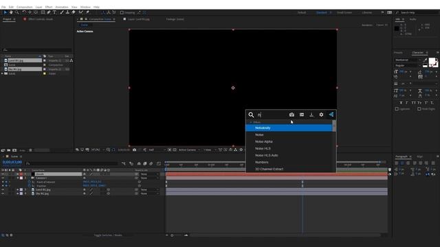The image size is (440, 247).
Task: Collapse the Camera 1 layer properties
Action: coord(17,178)
